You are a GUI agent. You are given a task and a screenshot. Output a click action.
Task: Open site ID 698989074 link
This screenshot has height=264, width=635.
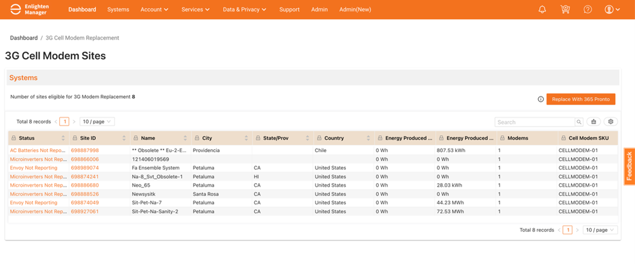tap(85, 167)
